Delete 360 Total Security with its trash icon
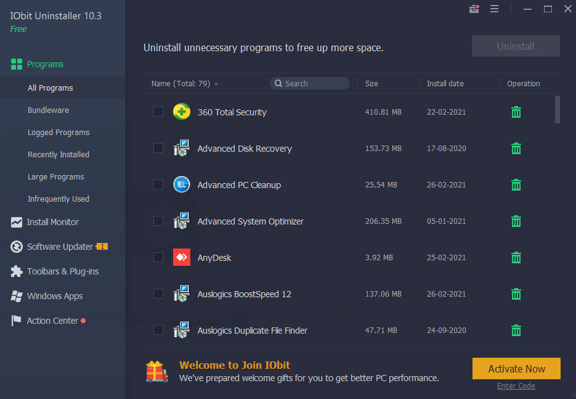 pyautogui.click(x=516, y=112)
